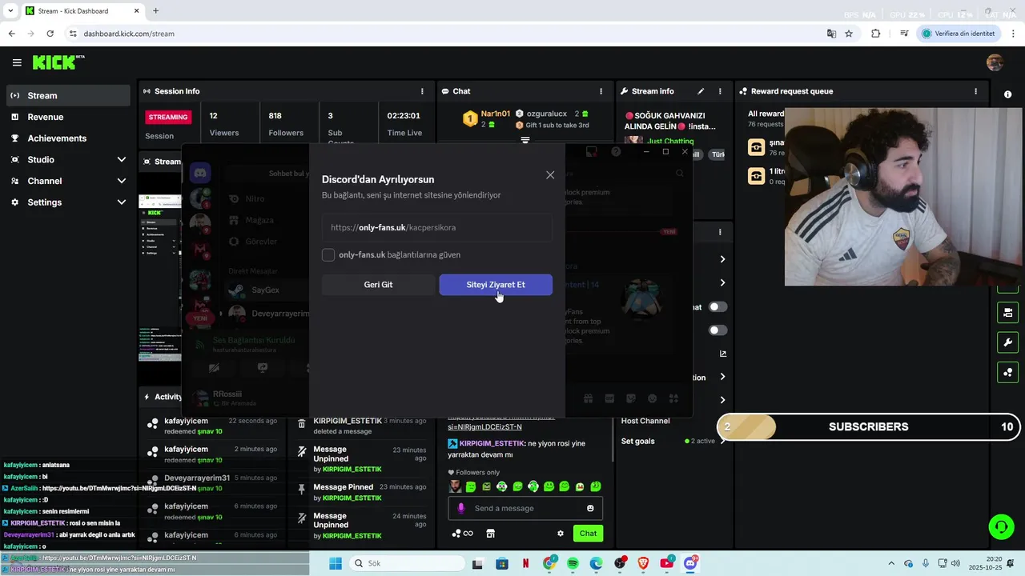Click the info icon at right edge
This screenshot has height=576, width=1025.
pos(1007,94)
